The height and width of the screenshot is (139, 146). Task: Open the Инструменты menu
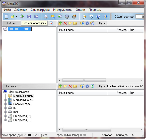point(63,10)
